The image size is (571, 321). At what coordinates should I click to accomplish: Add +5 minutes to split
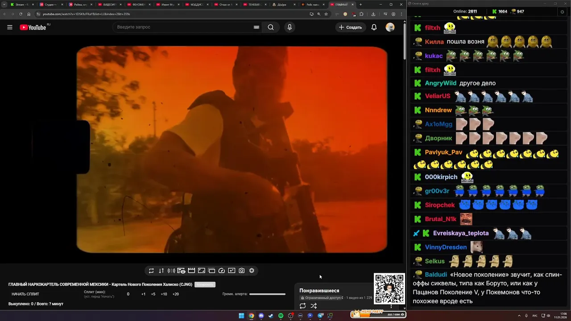tap(153, 294)
